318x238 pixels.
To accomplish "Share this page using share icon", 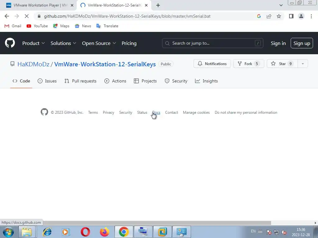I will tap(269, 16).
